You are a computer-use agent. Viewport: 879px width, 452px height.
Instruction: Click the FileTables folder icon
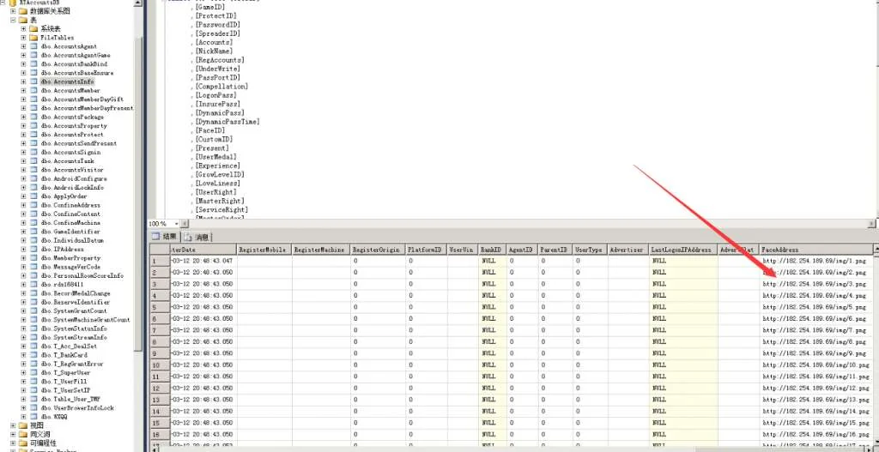pyautogui.click(x=33, y=38)
